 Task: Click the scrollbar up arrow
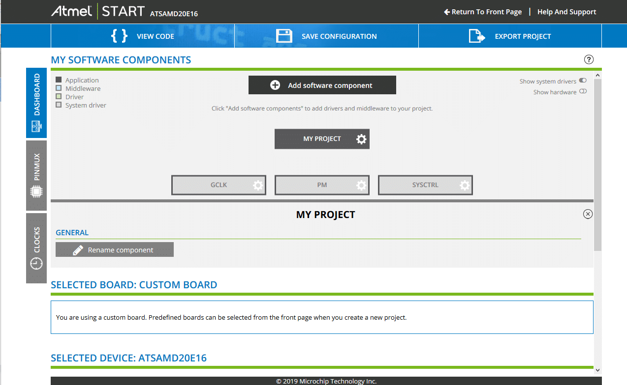click(597, 76)
